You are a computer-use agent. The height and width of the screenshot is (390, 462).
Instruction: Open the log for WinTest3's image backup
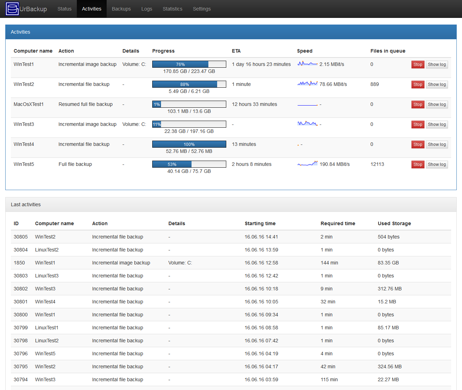(436, 124)
